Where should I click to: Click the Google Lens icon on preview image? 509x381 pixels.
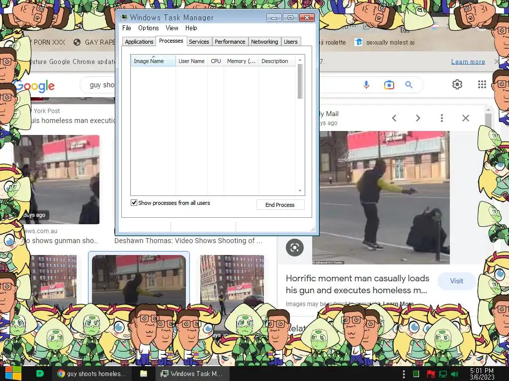pos(295,248)
